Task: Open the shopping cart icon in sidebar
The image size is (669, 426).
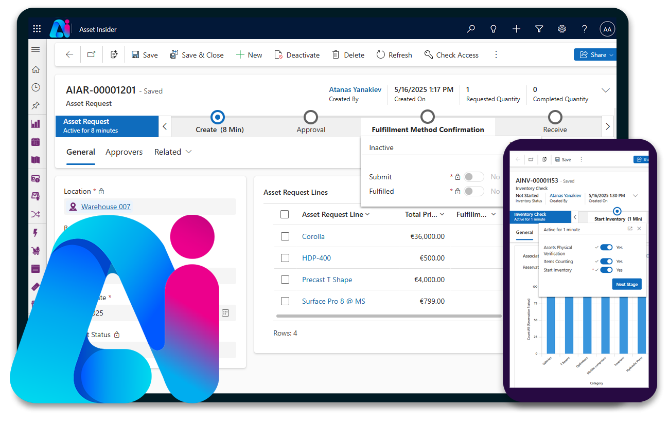Action: pos(36,251)
